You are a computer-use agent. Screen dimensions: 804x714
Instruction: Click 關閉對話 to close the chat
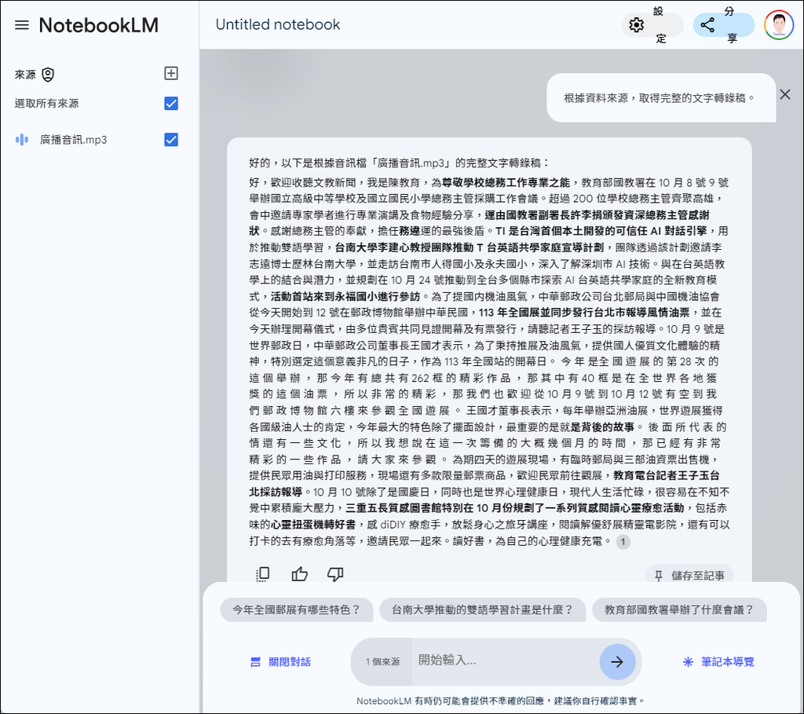(x=281, y=662)
